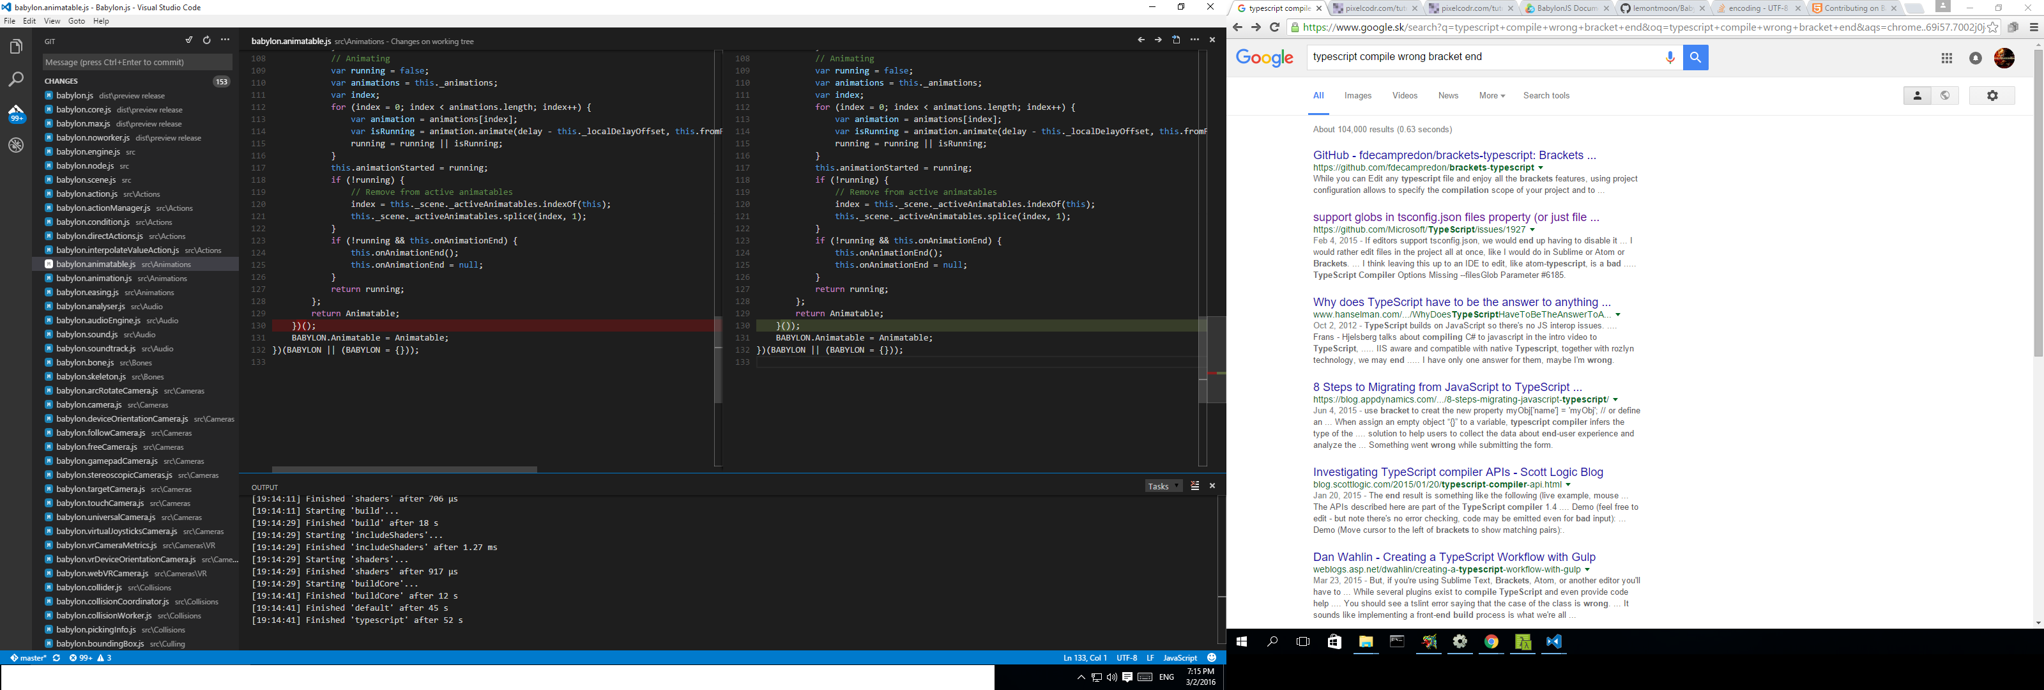Image resolution: width=2044 pixels, height=690 pixels.
Task: Show errors and warnings count in status bar
Action: coord(91,658)
